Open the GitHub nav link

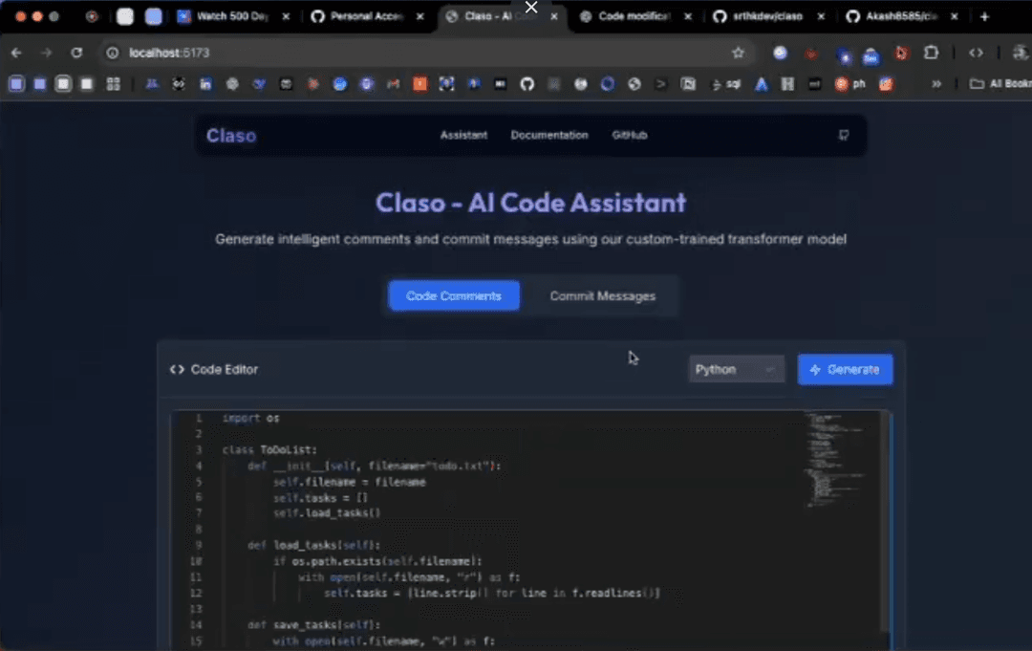629,135
